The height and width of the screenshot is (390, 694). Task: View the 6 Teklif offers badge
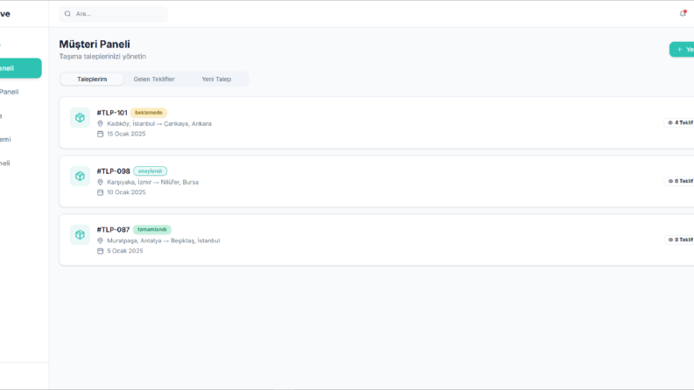point(679,181)
